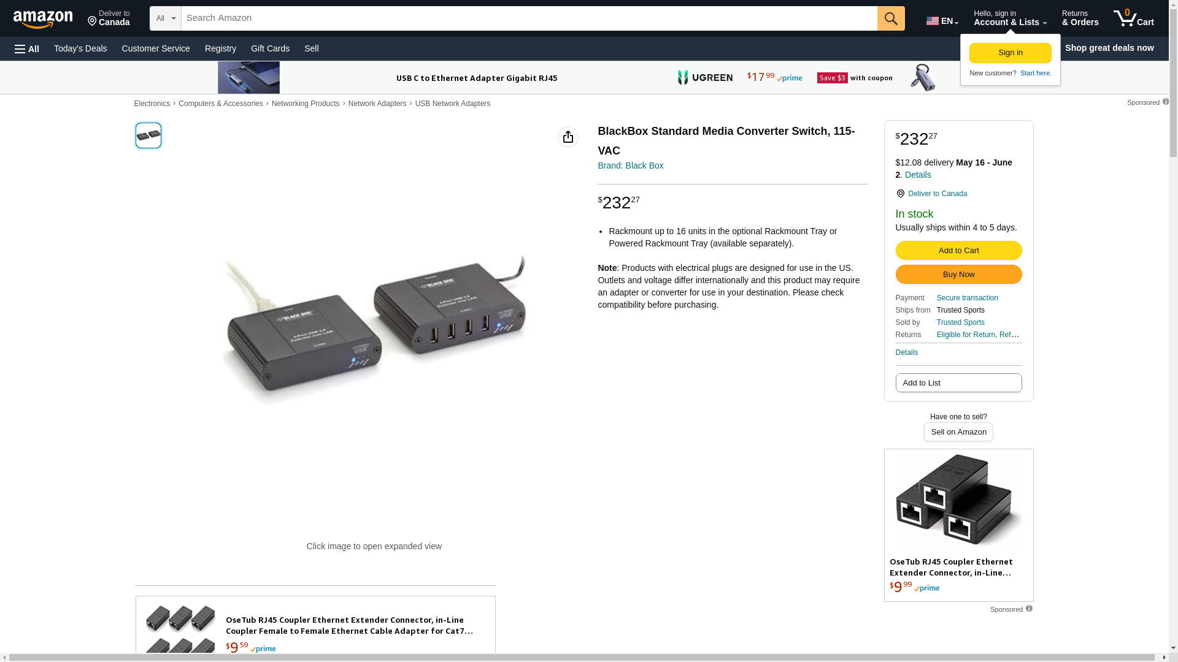
Task: Click the share icon on product image
Action: pos(568,137)
